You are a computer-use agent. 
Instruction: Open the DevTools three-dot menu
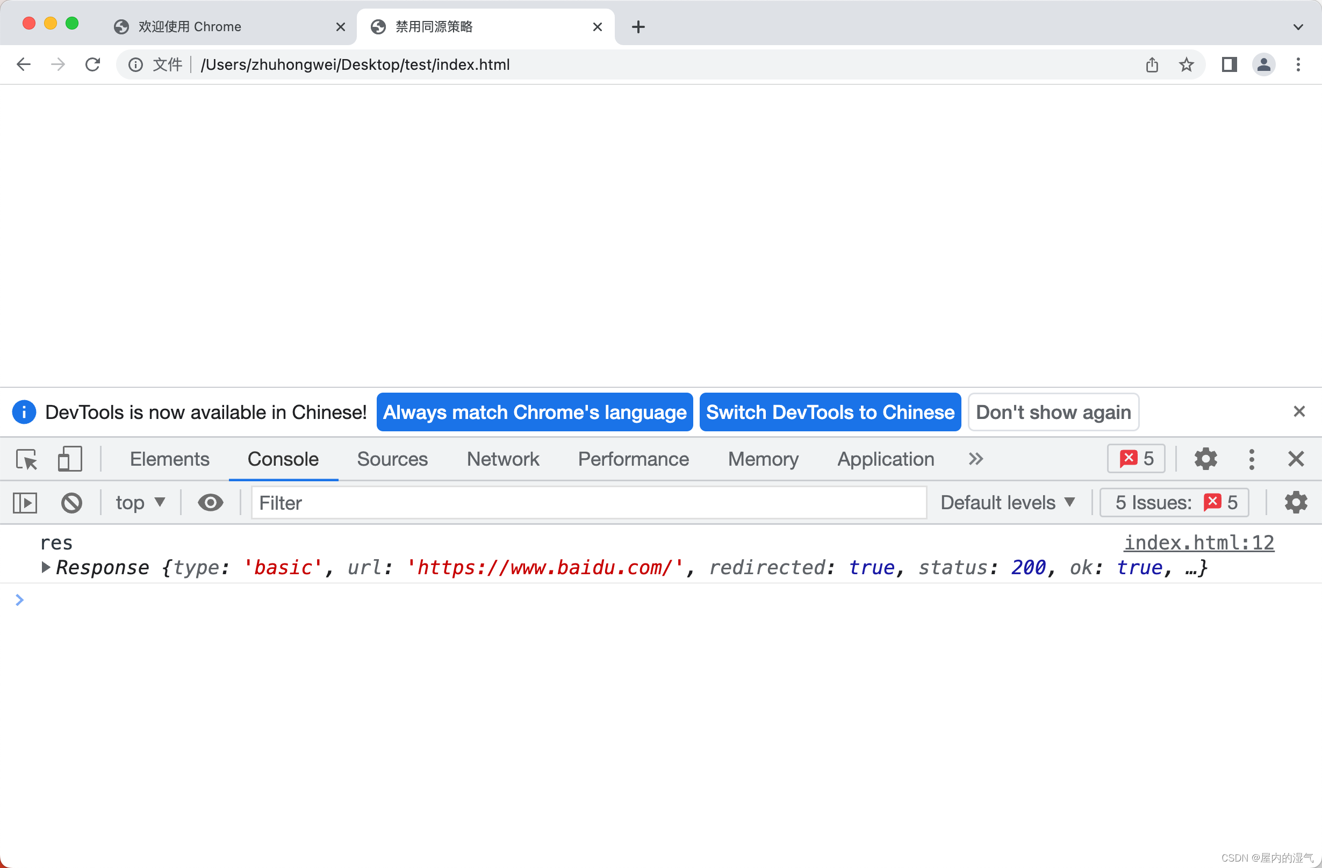tap(1251, 459)
